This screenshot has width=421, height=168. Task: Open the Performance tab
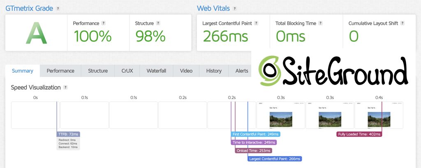60,71
